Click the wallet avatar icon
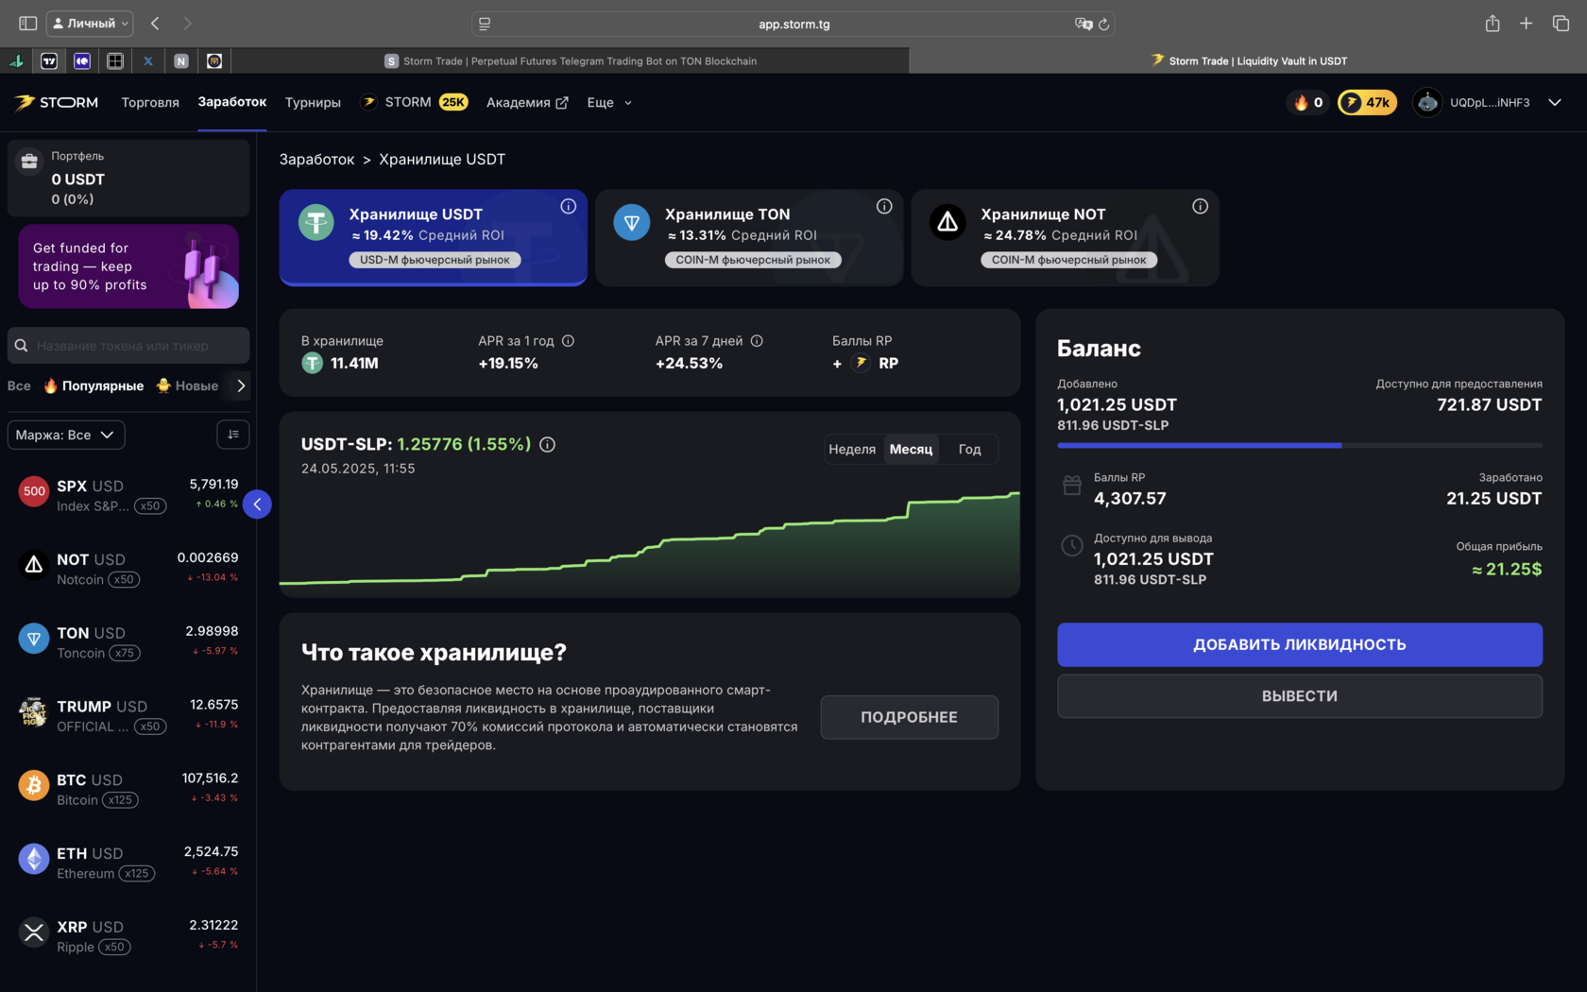The width and height of the screenshot is (1587, 992). pos(1427,102)
